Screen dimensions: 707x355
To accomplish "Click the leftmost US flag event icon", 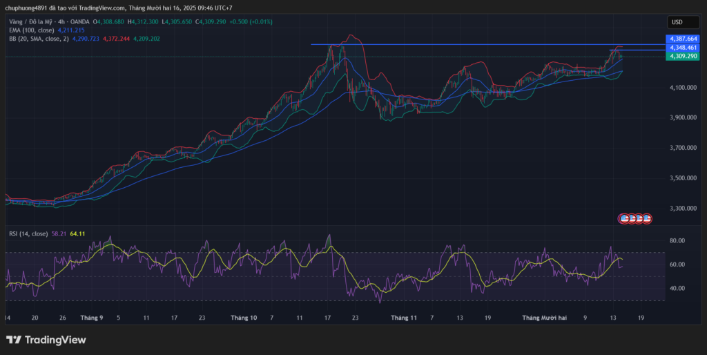I will point(624,218).
